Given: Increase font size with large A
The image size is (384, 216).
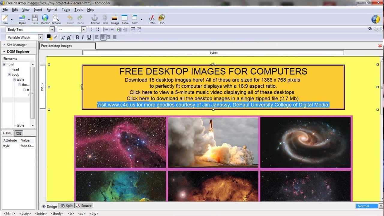Looking at the screenshot, I should 69,37.
